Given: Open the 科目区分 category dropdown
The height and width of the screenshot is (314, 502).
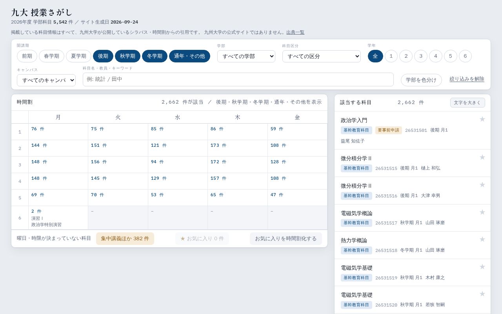Looking at the screenshot, I should pyautogui.click(x=322, y=56).
